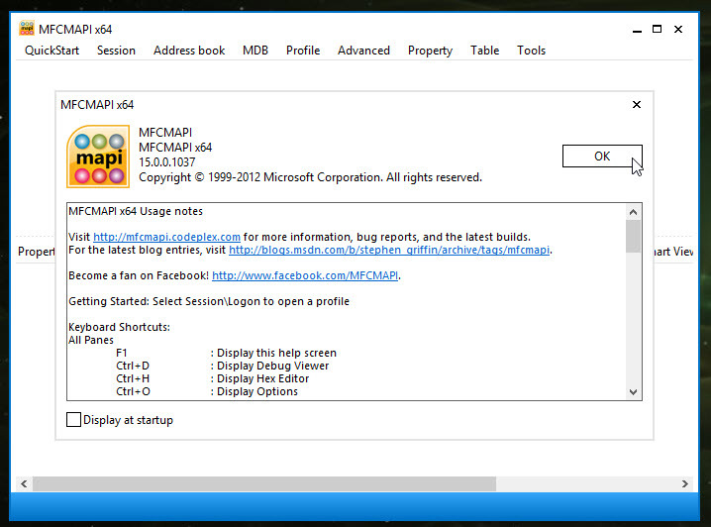Confirm the About dialog with OK
Viewport: 711px width, 527px height.
pyautogui.click(x=602, y=156)
